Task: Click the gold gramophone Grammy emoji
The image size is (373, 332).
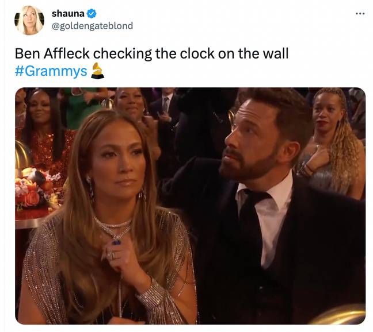Action: click(x=97, y=71)
